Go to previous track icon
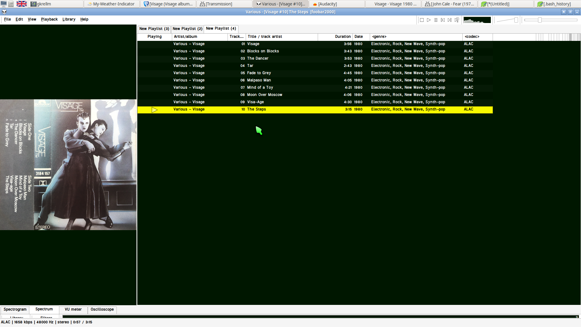This screenshot has width=581, height=327. click(443, 20)
